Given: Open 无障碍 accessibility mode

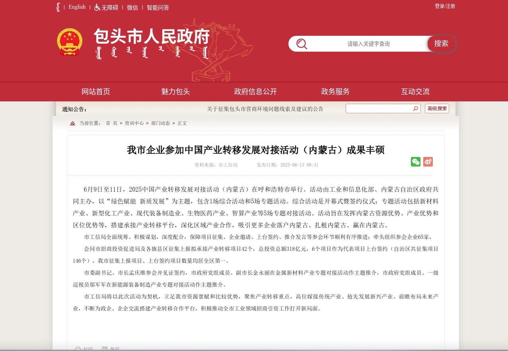Looking at the screenshot, I should [106, 7].
